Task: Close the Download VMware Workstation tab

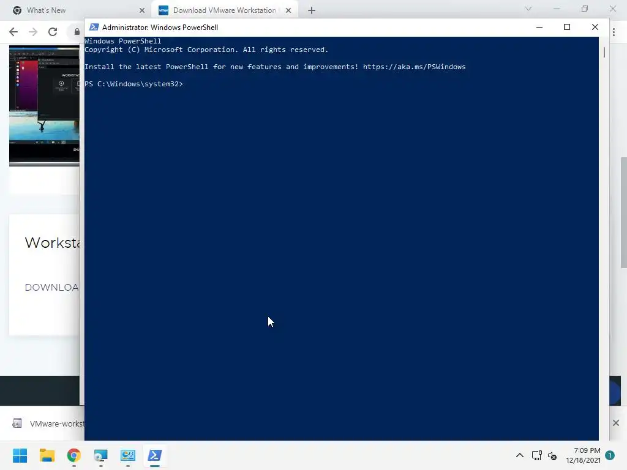Action: pyautogui.click(x=288, y=10)
